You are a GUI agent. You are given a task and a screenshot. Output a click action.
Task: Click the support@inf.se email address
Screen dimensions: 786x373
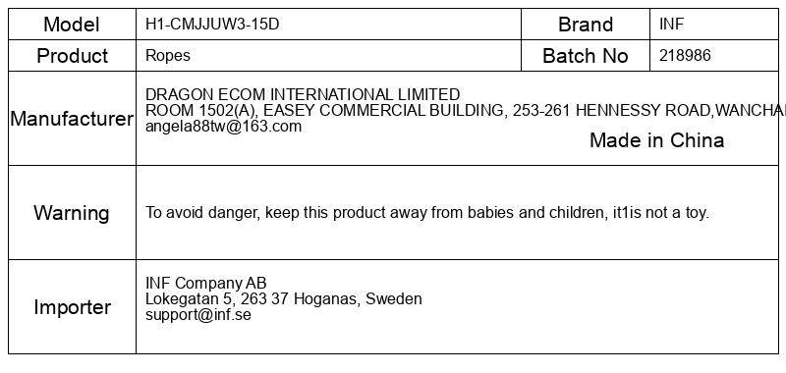click(x=198, y=315)
